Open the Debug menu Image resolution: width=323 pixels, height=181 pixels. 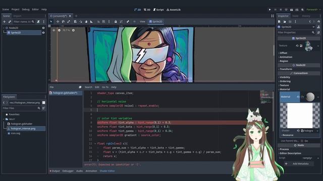click(26, 10)
